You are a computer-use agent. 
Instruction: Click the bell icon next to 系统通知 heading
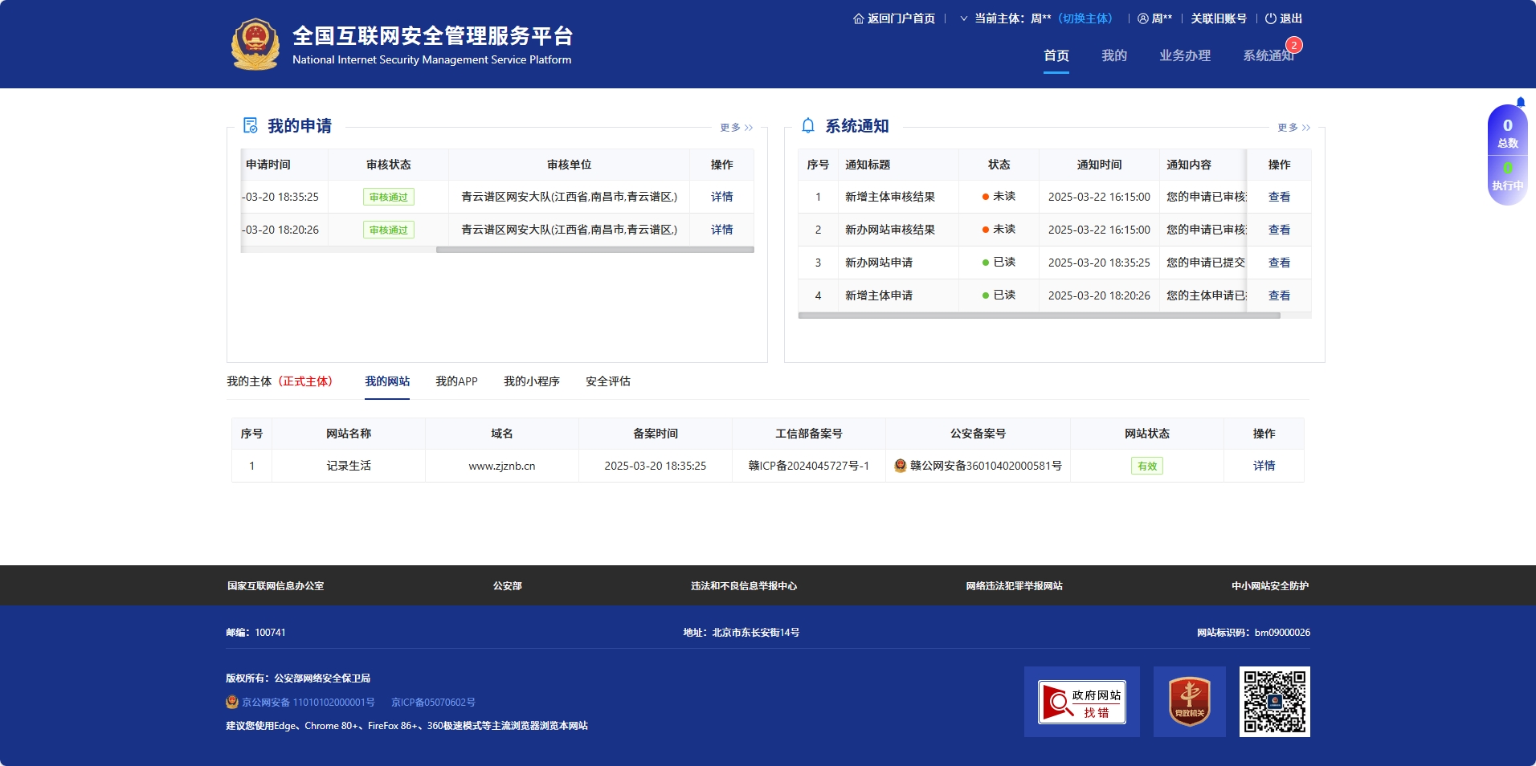(808, 126)
